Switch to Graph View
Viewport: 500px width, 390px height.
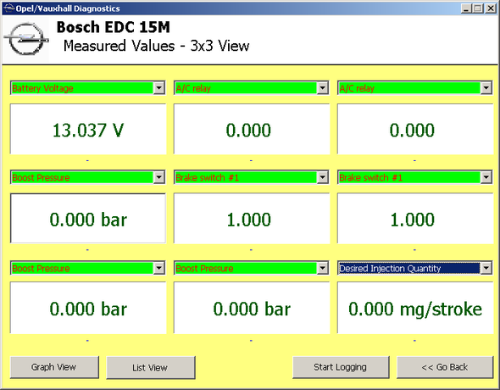click(54, 367)
